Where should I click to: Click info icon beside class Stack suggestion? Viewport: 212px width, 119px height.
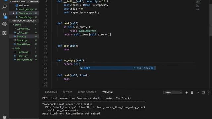(152, 68)
